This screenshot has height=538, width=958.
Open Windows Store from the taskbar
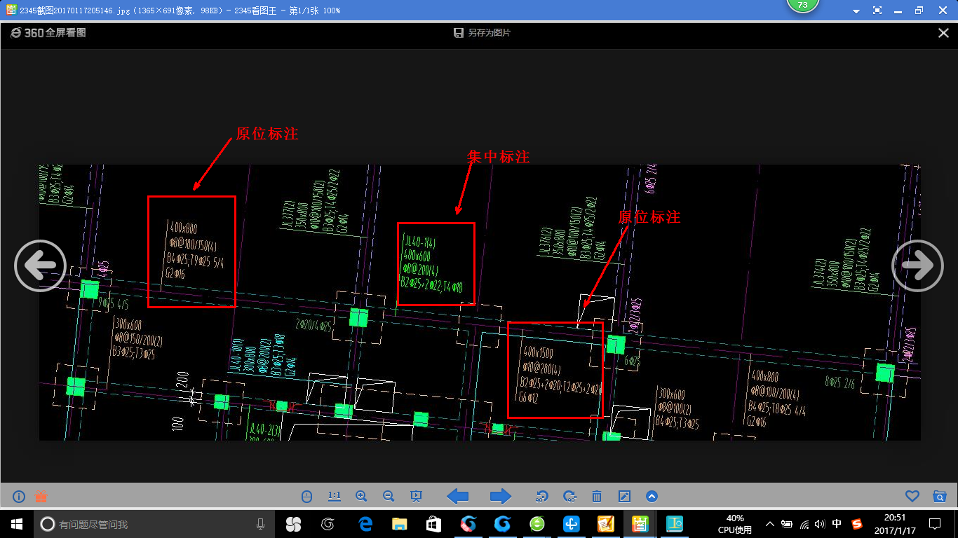(433, 524)
